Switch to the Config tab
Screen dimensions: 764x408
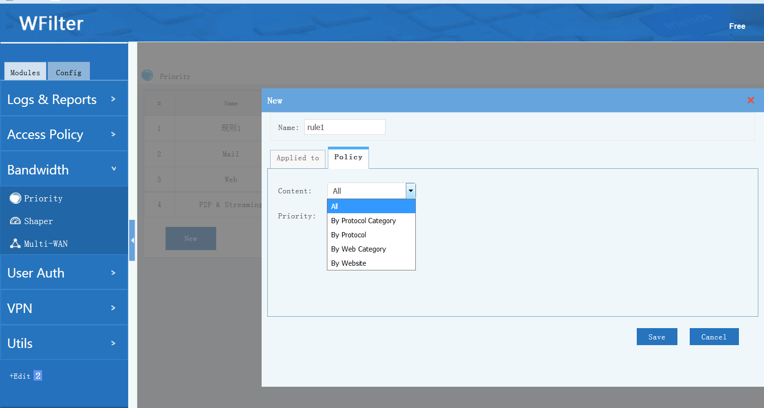tap(69, 72)
